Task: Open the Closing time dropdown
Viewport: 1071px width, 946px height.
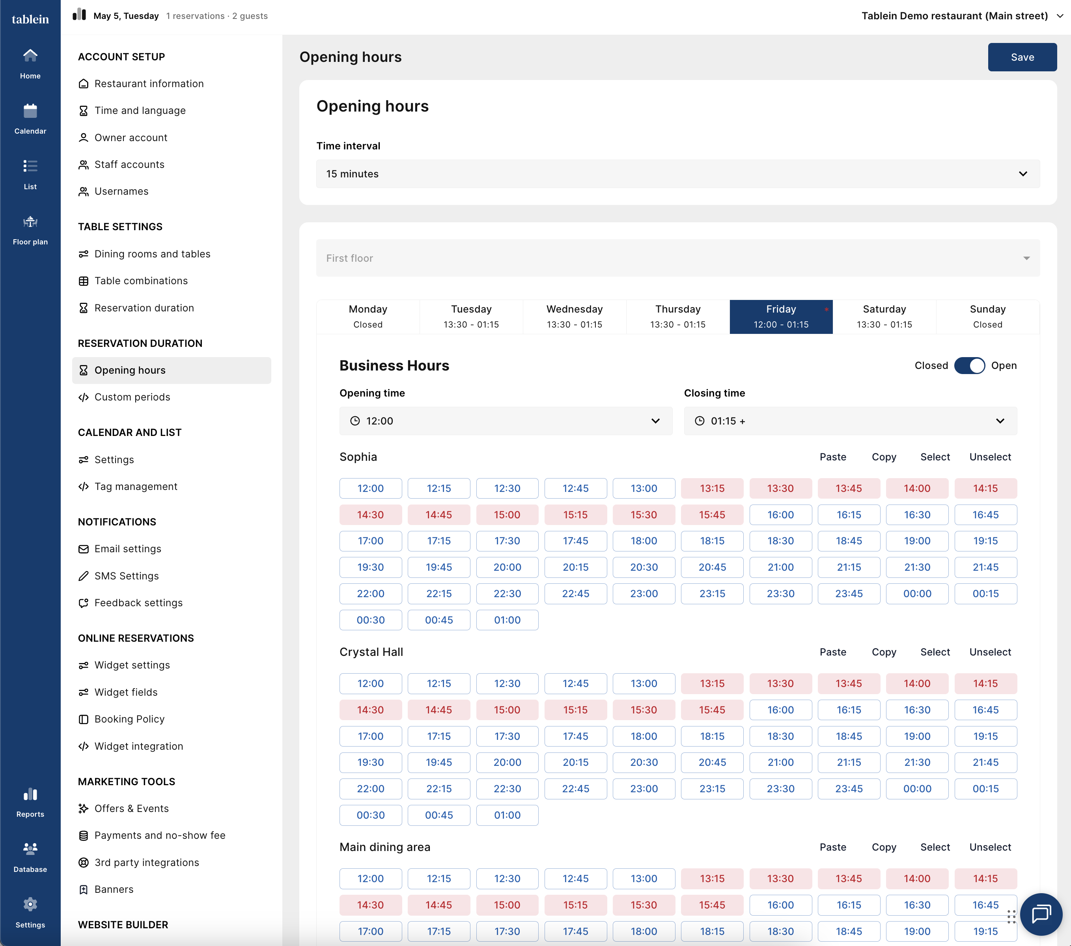Action: click(851, 421)
